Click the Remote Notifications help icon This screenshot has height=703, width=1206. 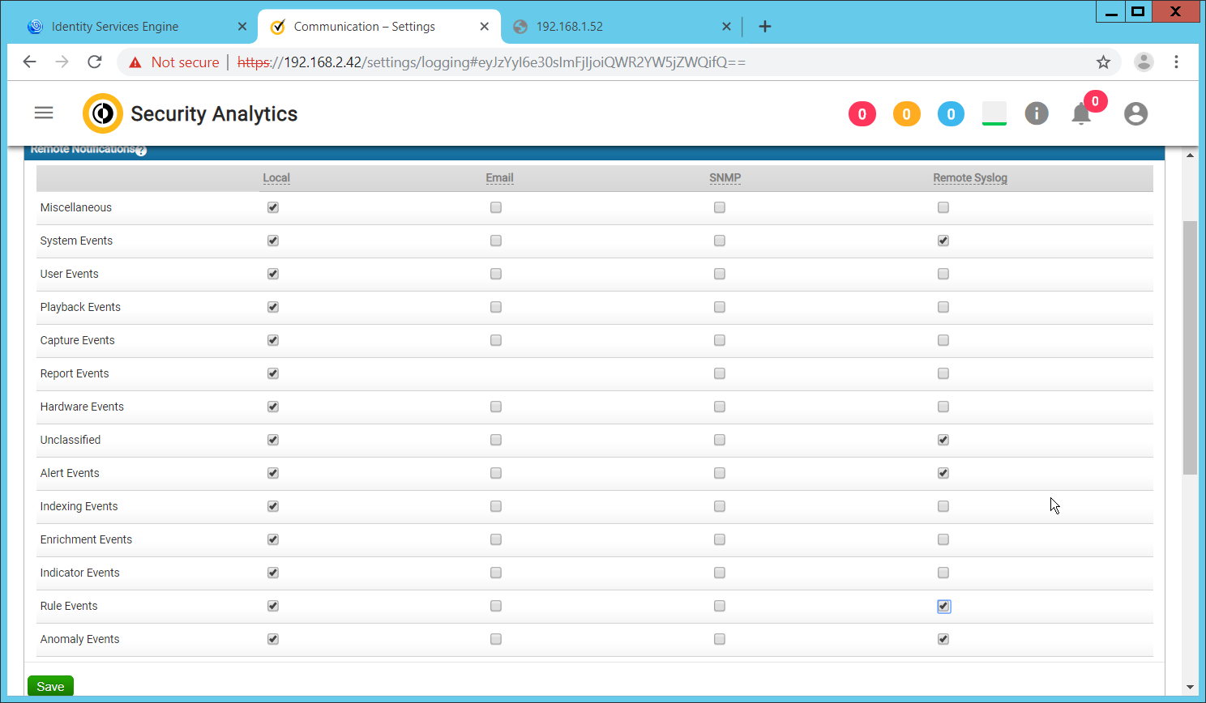click(141, 151)
